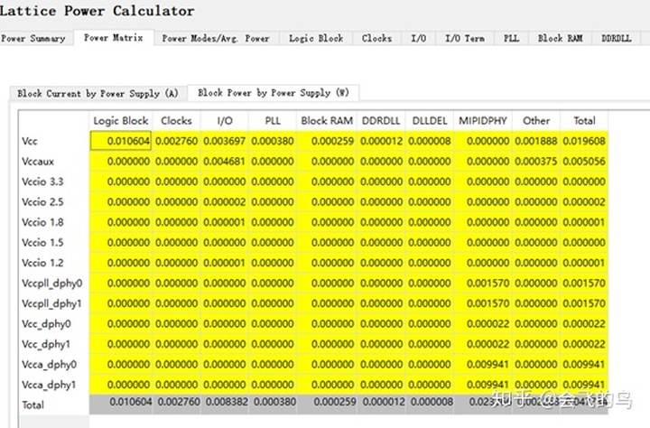
Task: Switch to Power Modes/Avg. Power tab
Action: (x=216, y=38)
